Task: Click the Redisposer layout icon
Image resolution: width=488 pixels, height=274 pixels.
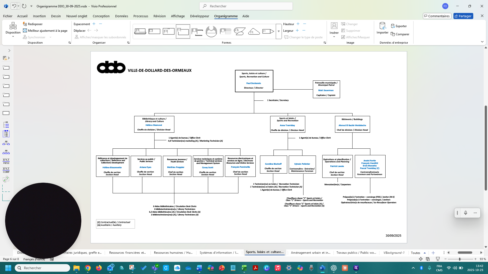Action: (25, 24)
